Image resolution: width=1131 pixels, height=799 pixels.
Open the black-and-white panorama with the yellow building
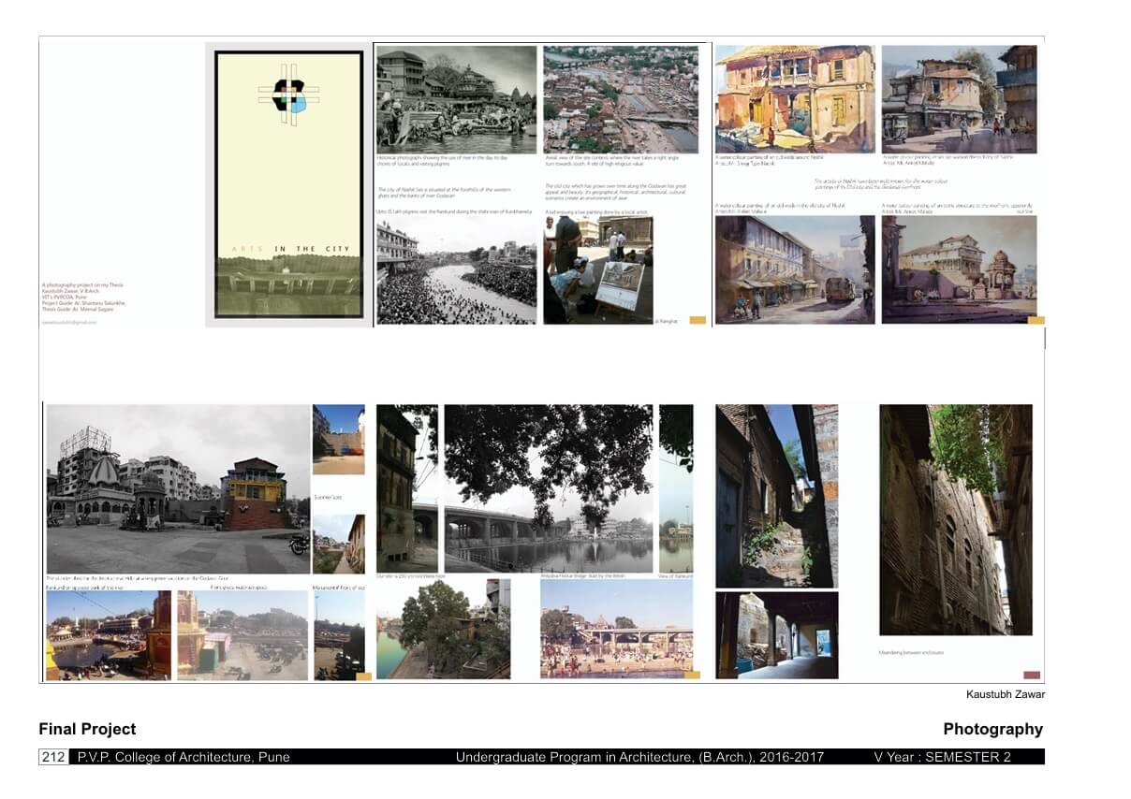click(178, 488)
